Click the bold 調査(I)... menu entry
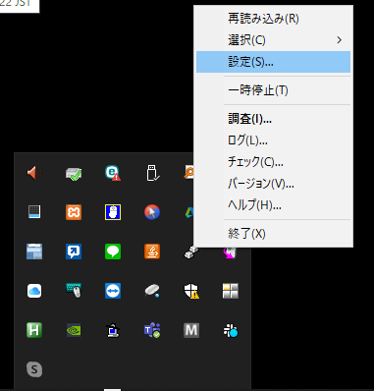Image resolution: width=374 pixels, height=391 pixels. point(273,119)
